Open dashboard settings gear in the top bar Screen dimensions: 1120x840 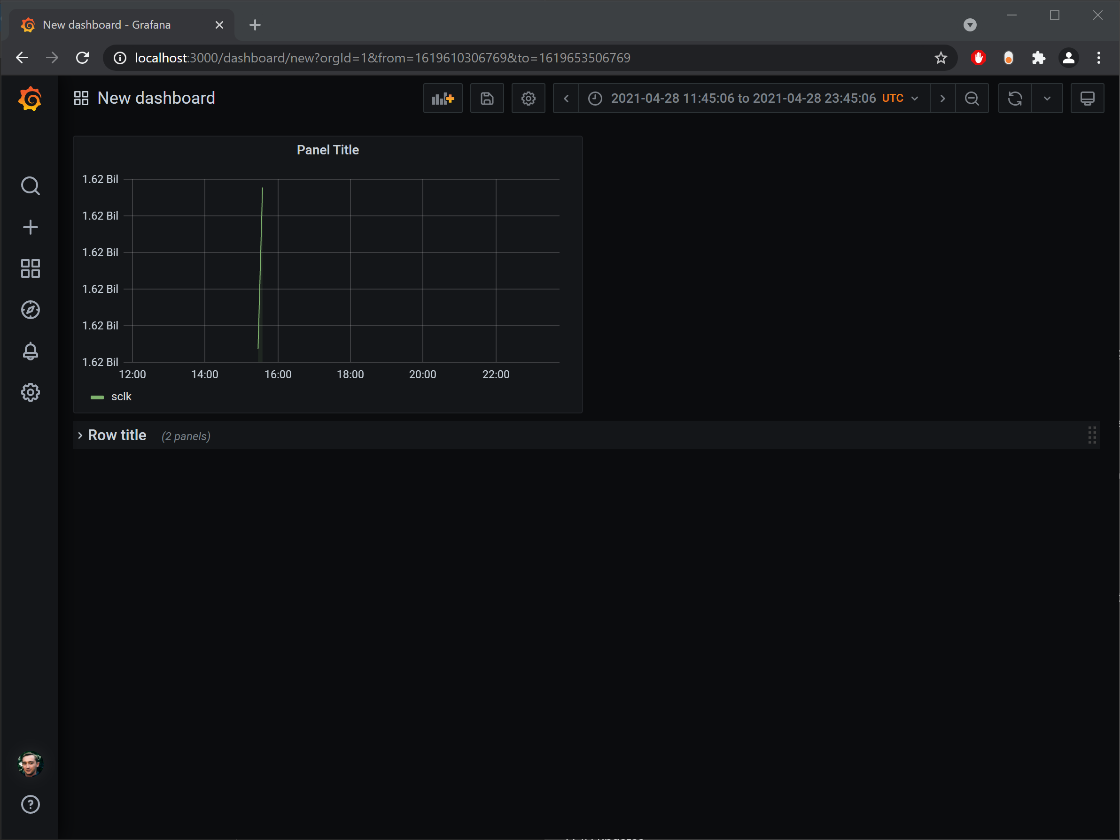click(x=528, y=98)
